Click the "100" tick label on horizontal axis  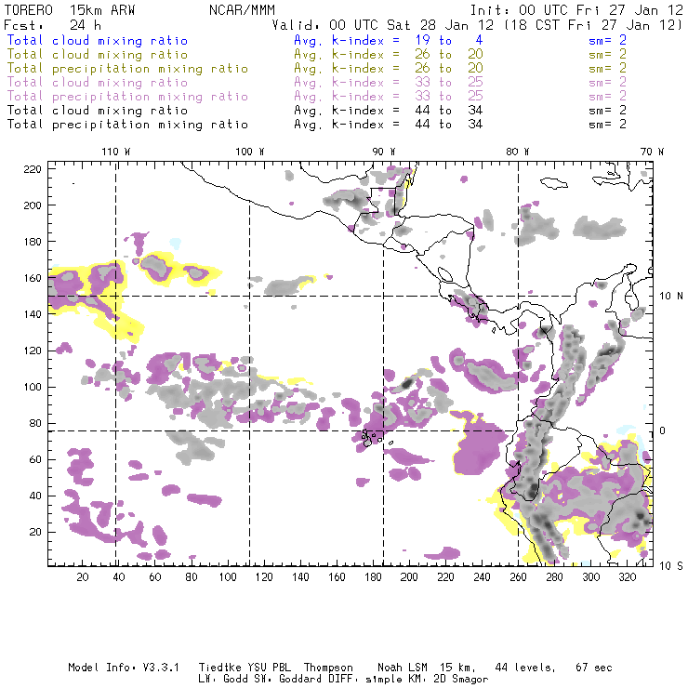point(228,577)
